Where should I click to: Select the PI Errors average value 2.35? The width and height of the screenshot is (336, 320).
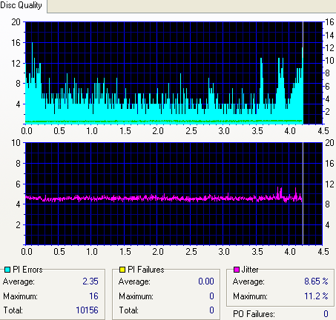[x=90, y=281]
